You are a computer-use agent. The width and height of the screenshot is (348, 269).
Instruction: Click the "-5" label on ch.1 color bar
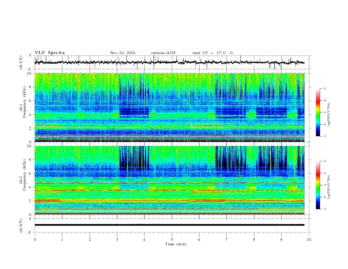324,113
